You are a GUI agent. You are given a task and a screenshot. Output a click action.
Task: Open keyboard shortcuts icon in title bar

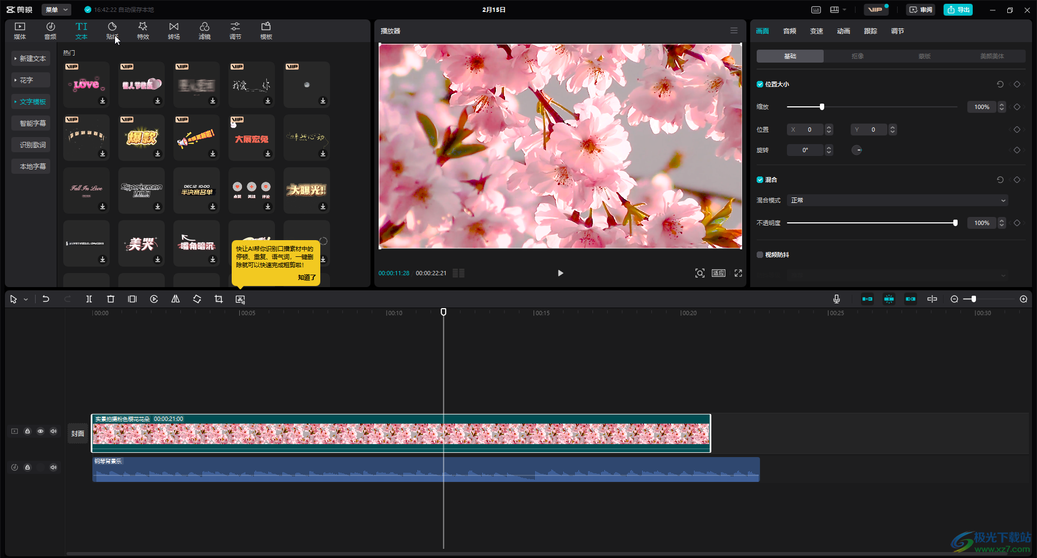(x=816, y=10)
